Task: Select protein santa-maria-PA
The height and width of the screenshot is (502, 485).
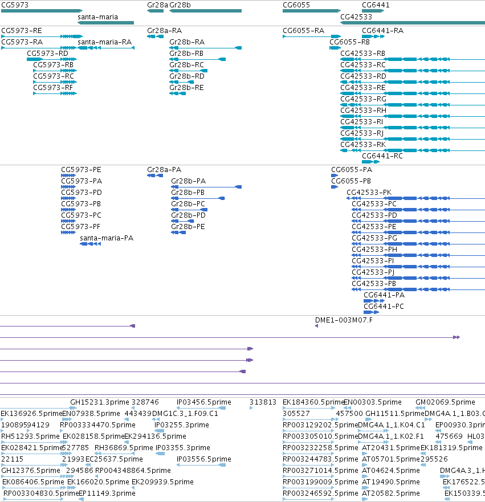Action: click(90, 244)
